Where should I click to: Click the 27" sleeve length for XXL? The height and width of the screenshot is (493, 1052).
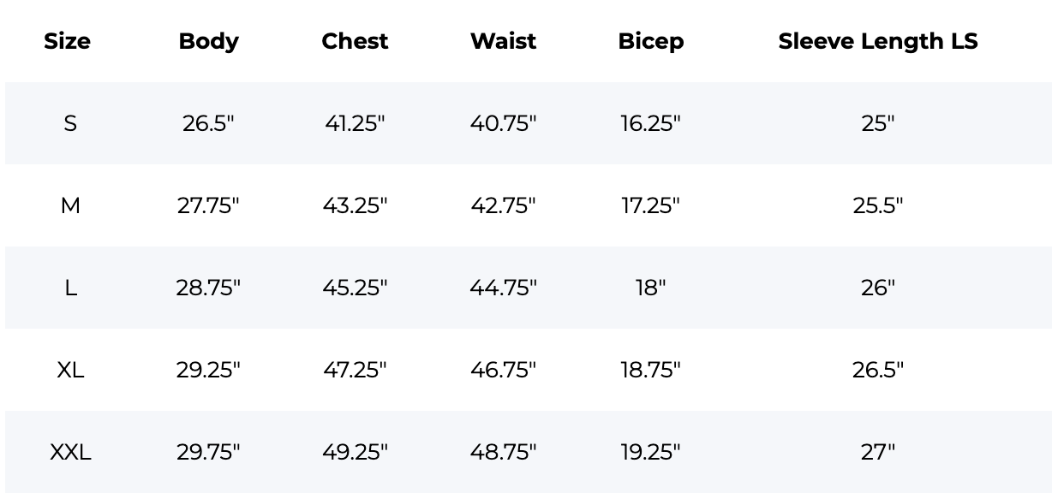[x=877, y=452]
